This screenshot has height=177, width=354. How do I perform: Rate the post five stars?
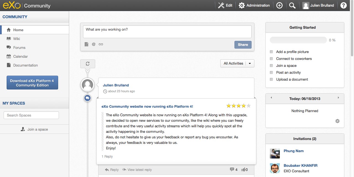(249, 106)
